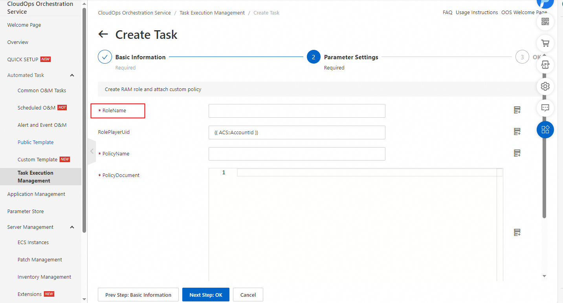563x303 pixels.
Task: Collapse the Automated Task sidebar section
Action: pos(72,75)
